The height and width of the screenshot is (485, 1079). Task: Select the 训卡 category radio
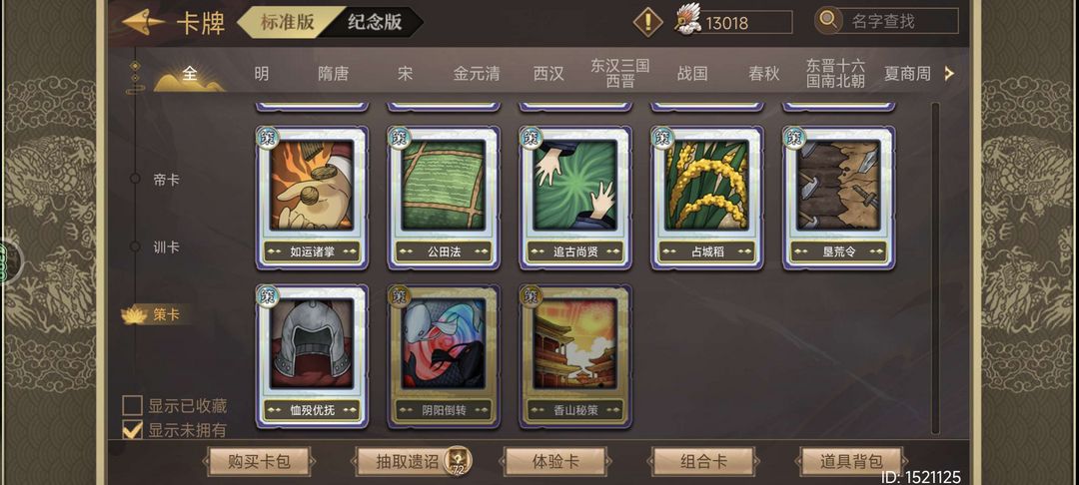tap(136, 246)
